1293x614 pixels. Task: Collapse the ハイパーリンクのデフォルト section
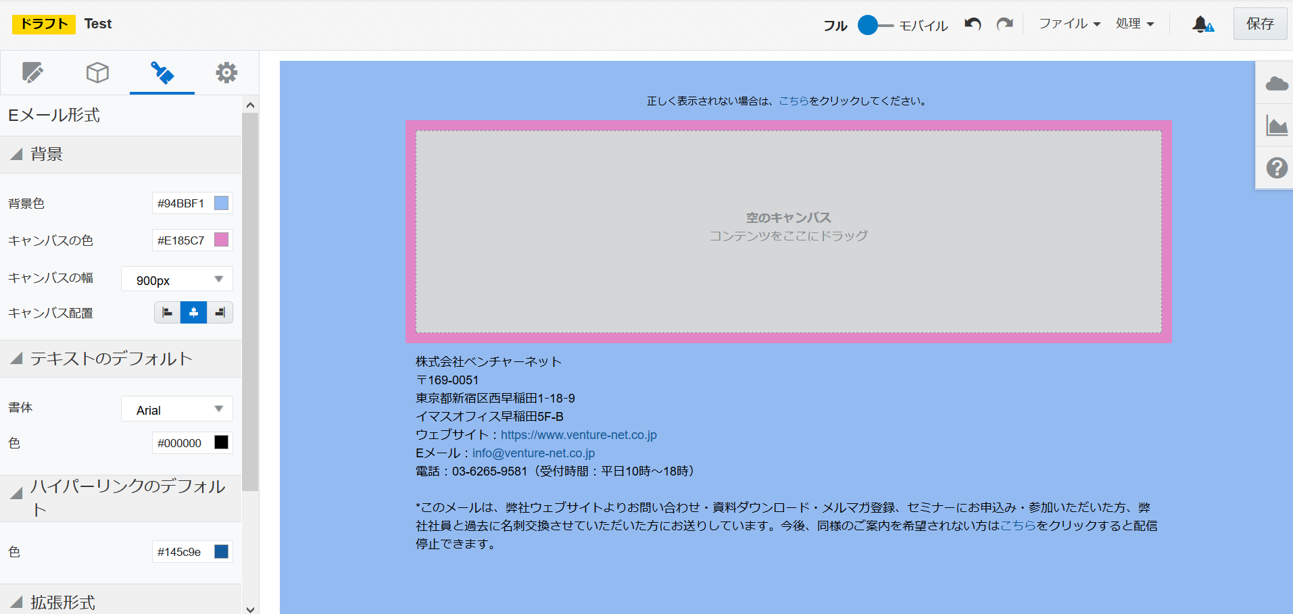(x=17, y=493)
